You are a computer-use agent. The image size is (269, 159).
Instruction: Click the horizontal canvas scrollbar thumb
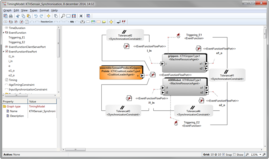point(75,150)
